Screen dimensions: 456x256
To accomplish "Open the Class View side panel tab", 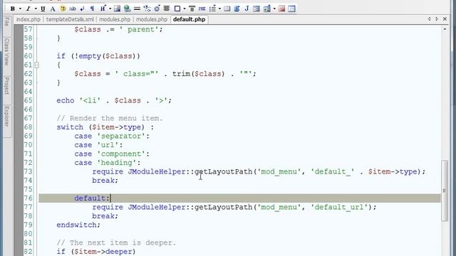I will click(6, 52).
